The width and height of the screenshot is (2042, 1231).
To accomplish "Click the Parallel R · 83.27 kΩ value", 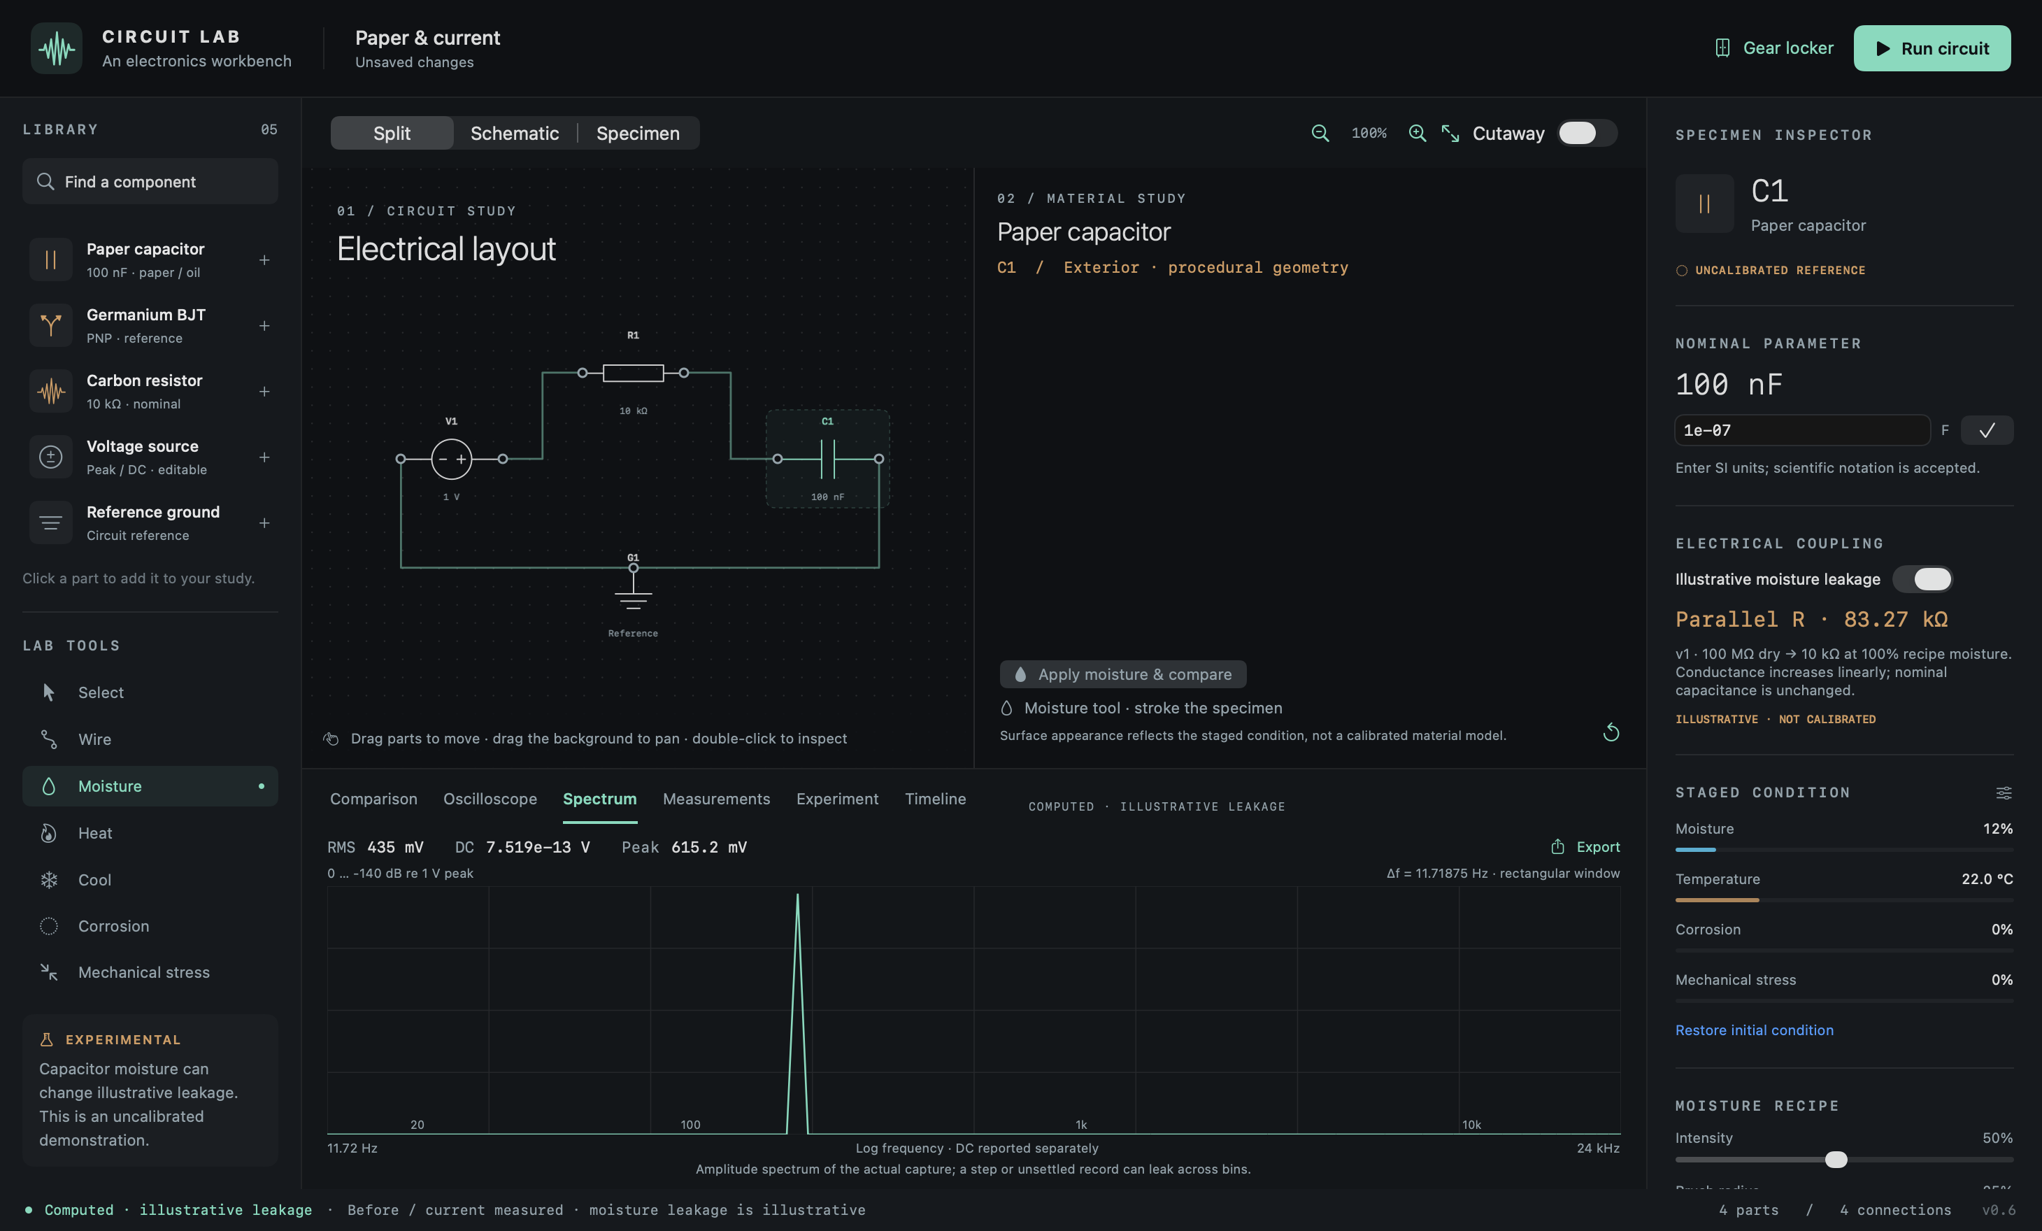I will click(1812, 619).
